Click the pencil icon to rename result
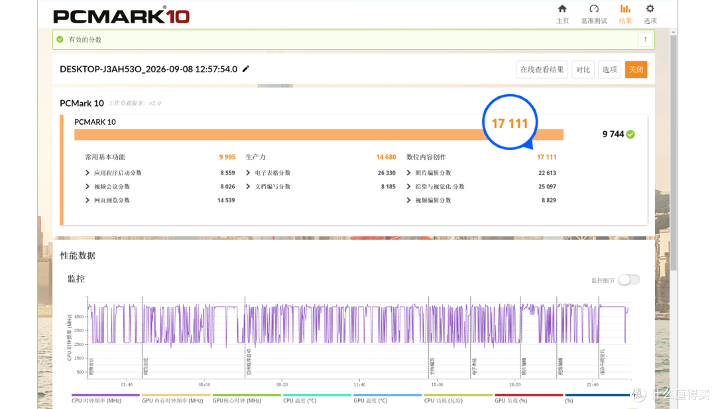716x409 pixels. (246, 69)
